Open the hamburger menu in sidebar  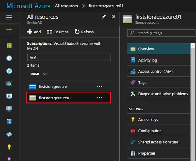click(9, 17)
